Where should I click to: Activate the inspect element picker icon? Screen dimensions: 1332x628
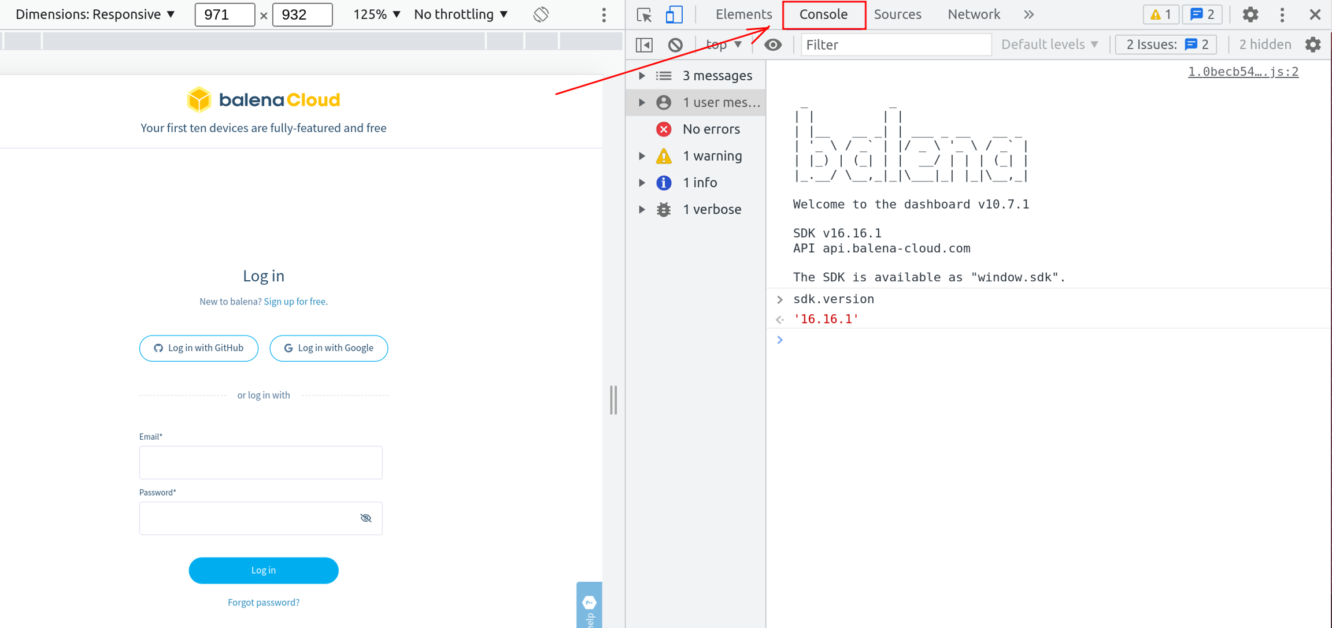[x=644, y=15]
